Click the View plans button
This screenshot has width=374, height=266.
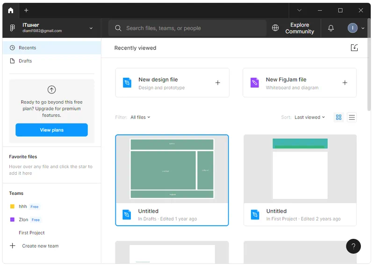[51, 130]
